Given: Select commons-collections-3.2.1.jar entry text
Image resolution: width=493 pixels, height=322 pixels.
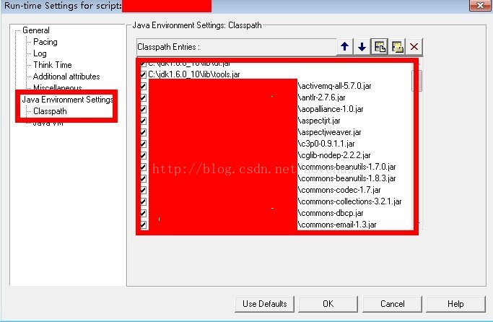Looking at the screenshot, I should [349, 201].
